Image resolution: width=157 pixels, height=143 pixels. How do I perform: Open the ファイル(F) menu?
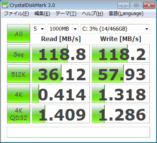pyautogui.click(x=16, y=14)
